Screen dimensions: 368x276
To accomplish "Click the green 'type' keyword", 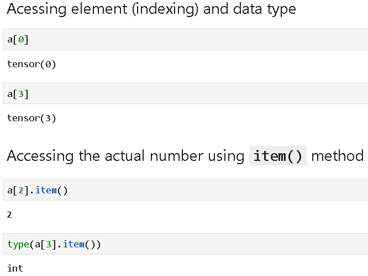I will pyautogui.click(x=18, y=244).
